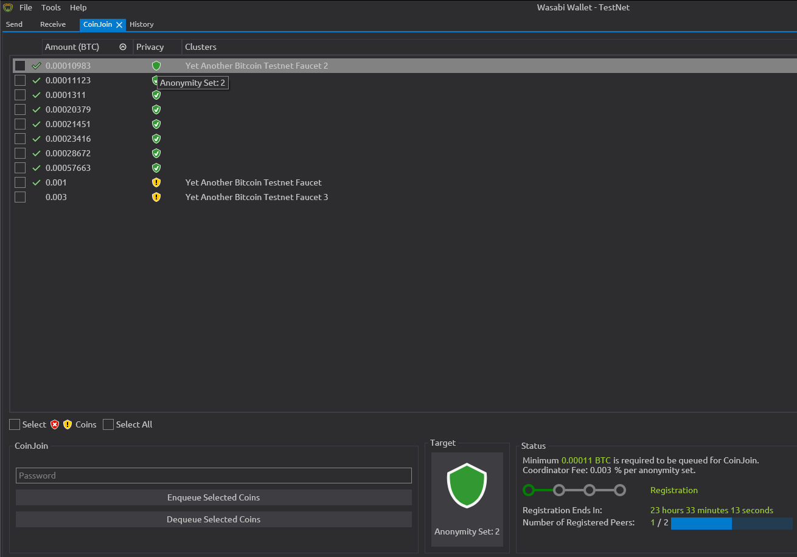The width and height of the screenshot is (797, 557).
Task: Click the Registered Peers progress bar
Action: click(732, 524)
